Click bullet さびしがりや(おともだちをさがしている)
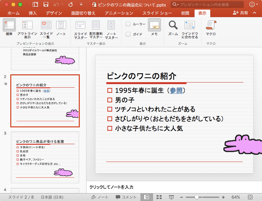 click(169, 119)
